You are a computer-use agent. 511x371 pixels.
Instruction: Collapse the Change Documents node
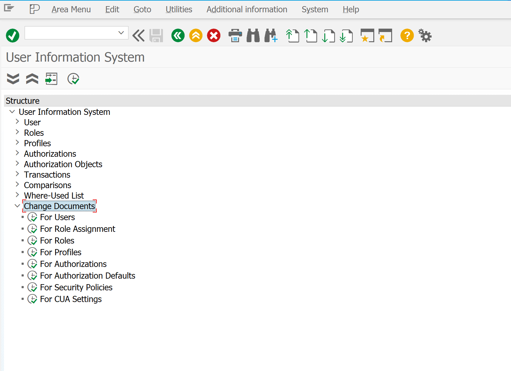(17, 206)
